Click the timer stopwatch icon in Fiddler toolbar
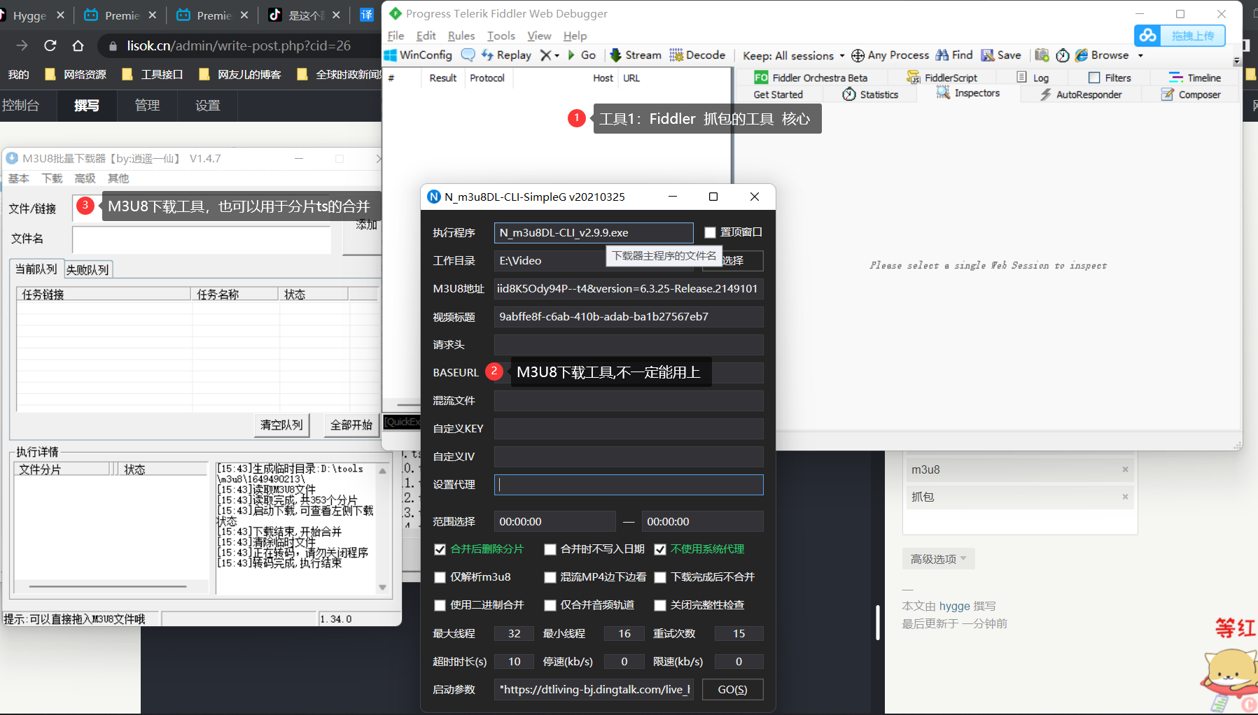The width and height of the screenshot is (1258, 715). coord(1063,55)
